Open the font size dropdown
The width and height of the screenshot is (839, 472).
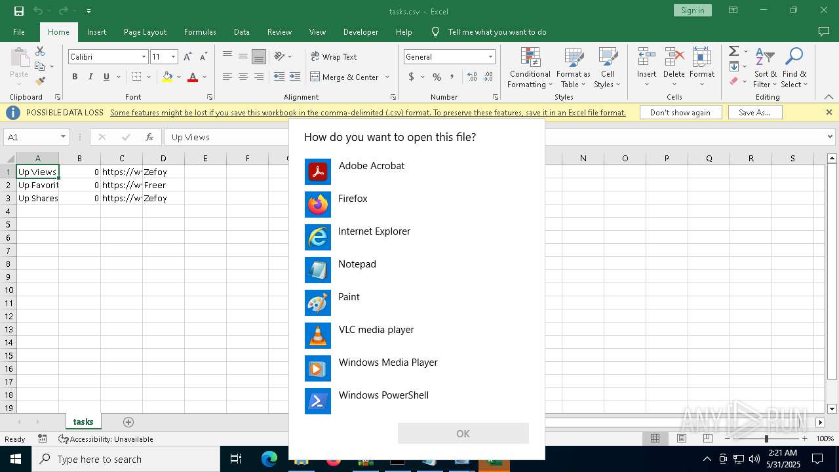173,57
